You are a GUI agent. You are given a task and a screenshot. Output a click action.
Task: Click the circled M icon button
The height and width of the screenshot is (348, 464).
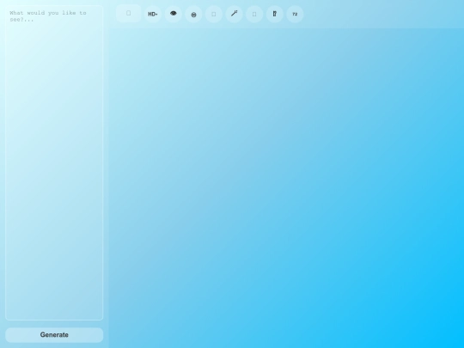pyautogui.click(x=193, y=14)
